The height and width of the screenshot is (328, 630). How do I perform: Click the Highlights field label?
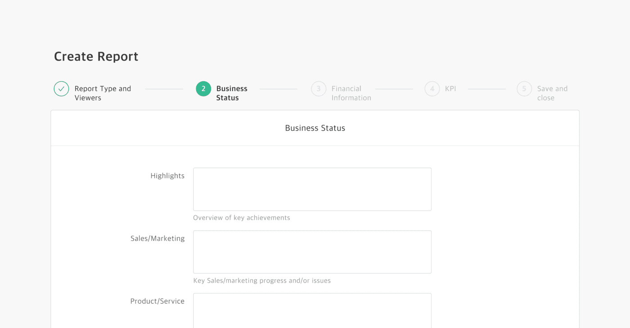pos(167,175)
